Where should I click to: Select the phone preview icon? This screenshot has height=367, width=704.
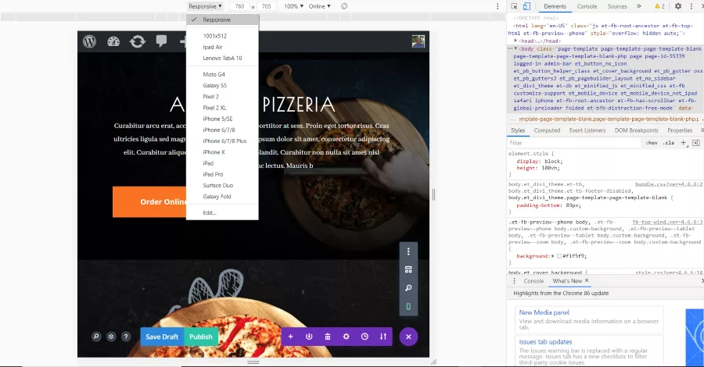[x=408, y=307]
